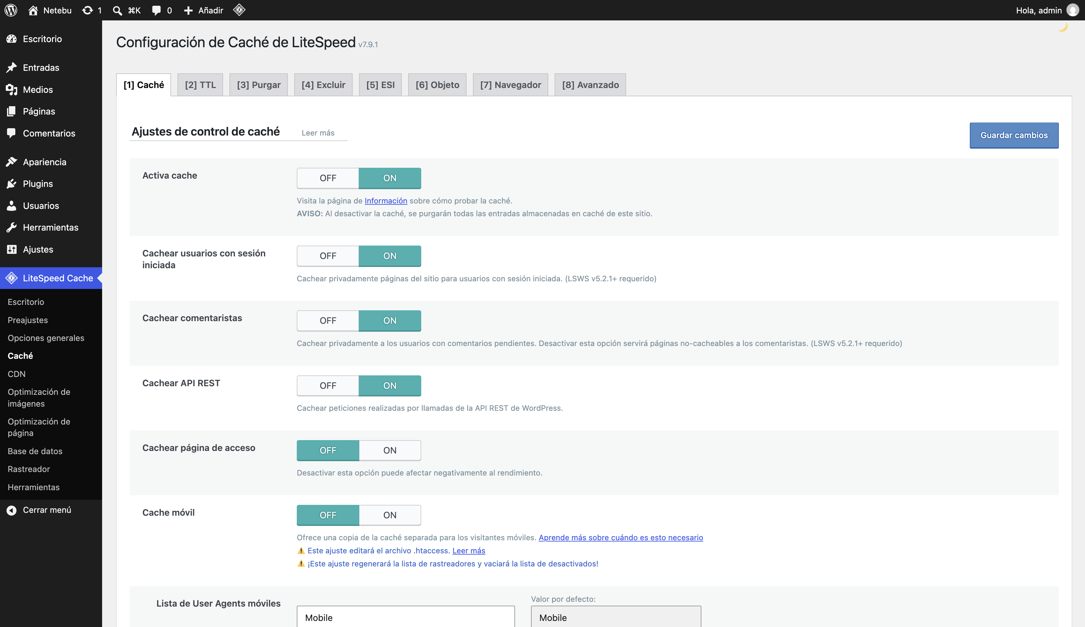Click the LiteSpeed Cache sidebar logo icon

click(x=11, y=278)
